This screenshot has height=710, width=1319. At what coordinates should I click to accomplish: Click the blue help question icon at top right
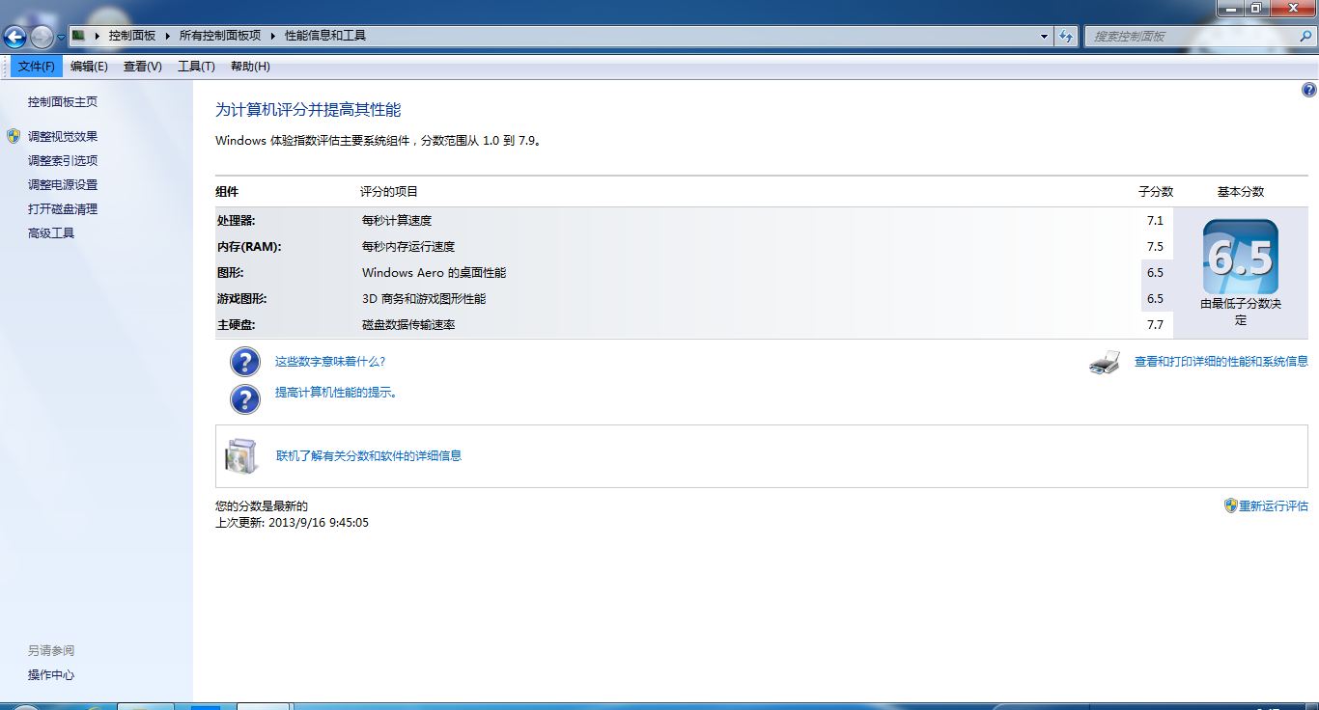pos(1309,90)
